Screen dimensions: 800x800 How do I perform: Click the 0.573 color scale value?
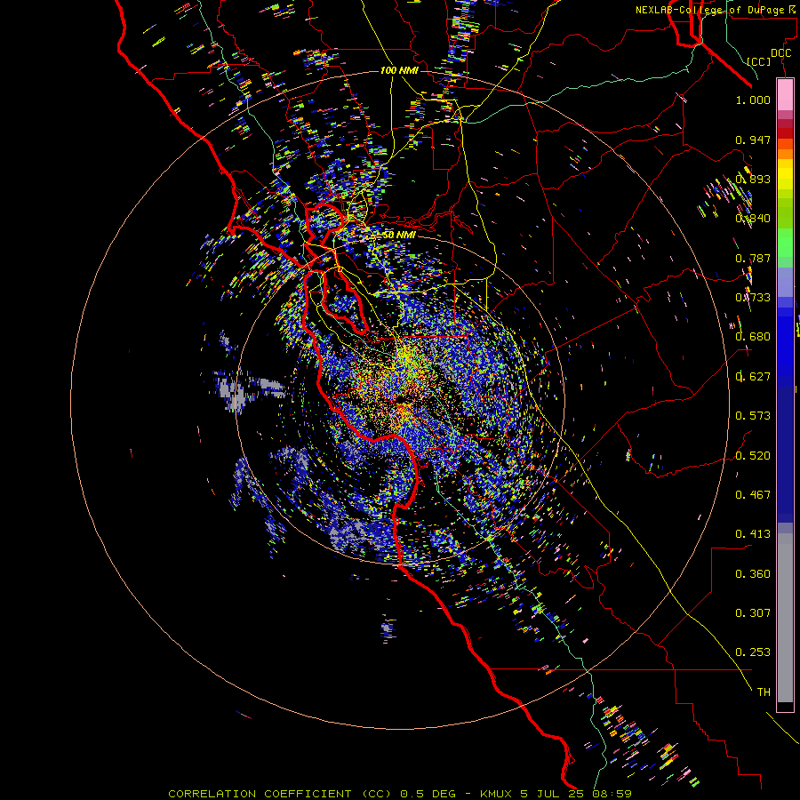tap(753, 416)
